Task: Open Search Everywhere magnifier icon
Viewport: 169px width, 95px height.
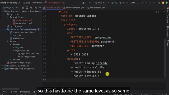Action: click(x=159, y=3)
